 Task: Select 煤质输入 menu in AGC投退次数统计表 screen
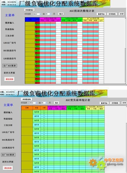pos(10,23)
